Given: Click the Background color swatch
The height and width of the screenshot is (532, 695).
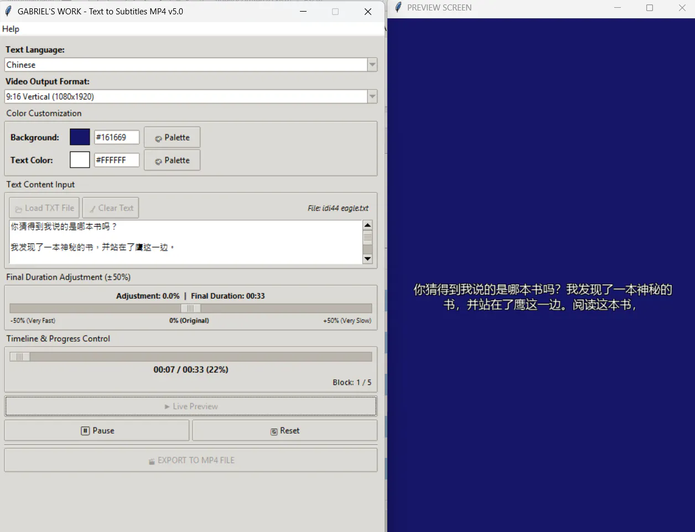Looking at the screenshot, I should pyautogui.click(x=80, y=137).
